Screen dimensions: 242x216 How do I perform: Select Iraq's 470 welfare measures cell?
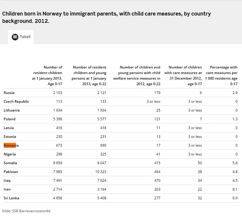pyautogui.click(x=157, y=181)
